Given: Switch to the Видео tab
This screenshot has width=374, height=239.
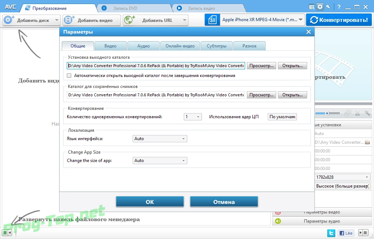Looking at the screenshot, I should coord(110,46).
